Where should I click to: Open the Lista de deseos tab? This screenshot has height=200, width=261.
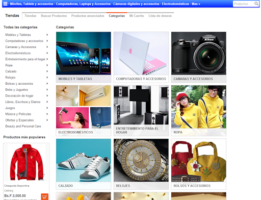tap(160, 16)
